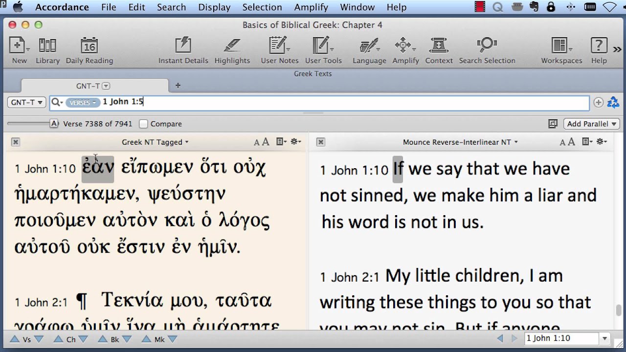The width and height of the screenshot is (626, 352).
Task: Open the Search menu
Action: click(172, 7)
